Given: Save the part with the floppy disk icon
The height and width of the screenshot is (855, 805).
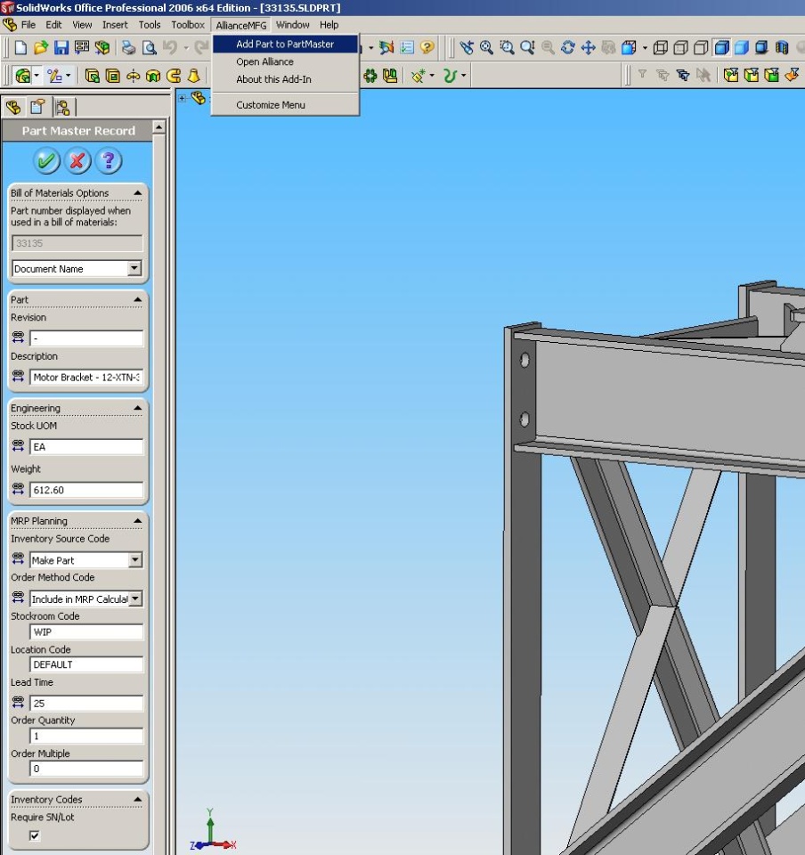Looking at the screenshot, I should coord(61,48).
